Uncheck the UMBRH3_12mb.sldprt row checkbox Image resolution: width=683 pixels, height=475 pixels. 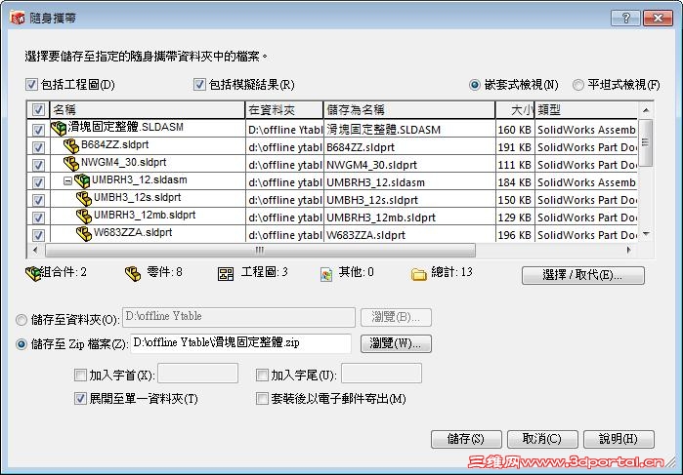38,218
